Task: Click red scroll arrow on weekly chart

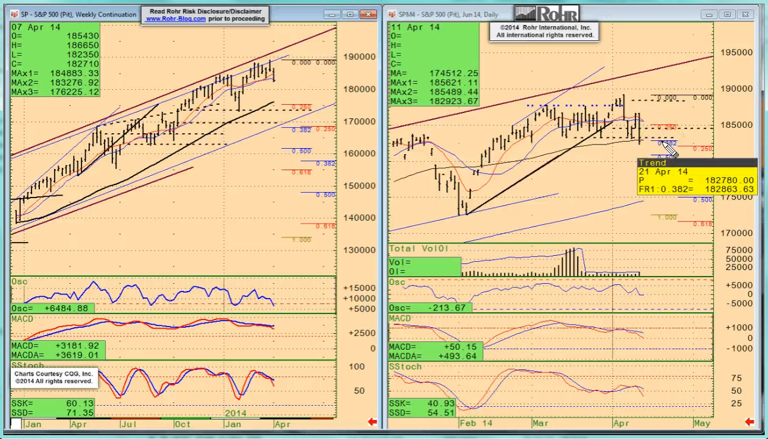Action: 372,422
